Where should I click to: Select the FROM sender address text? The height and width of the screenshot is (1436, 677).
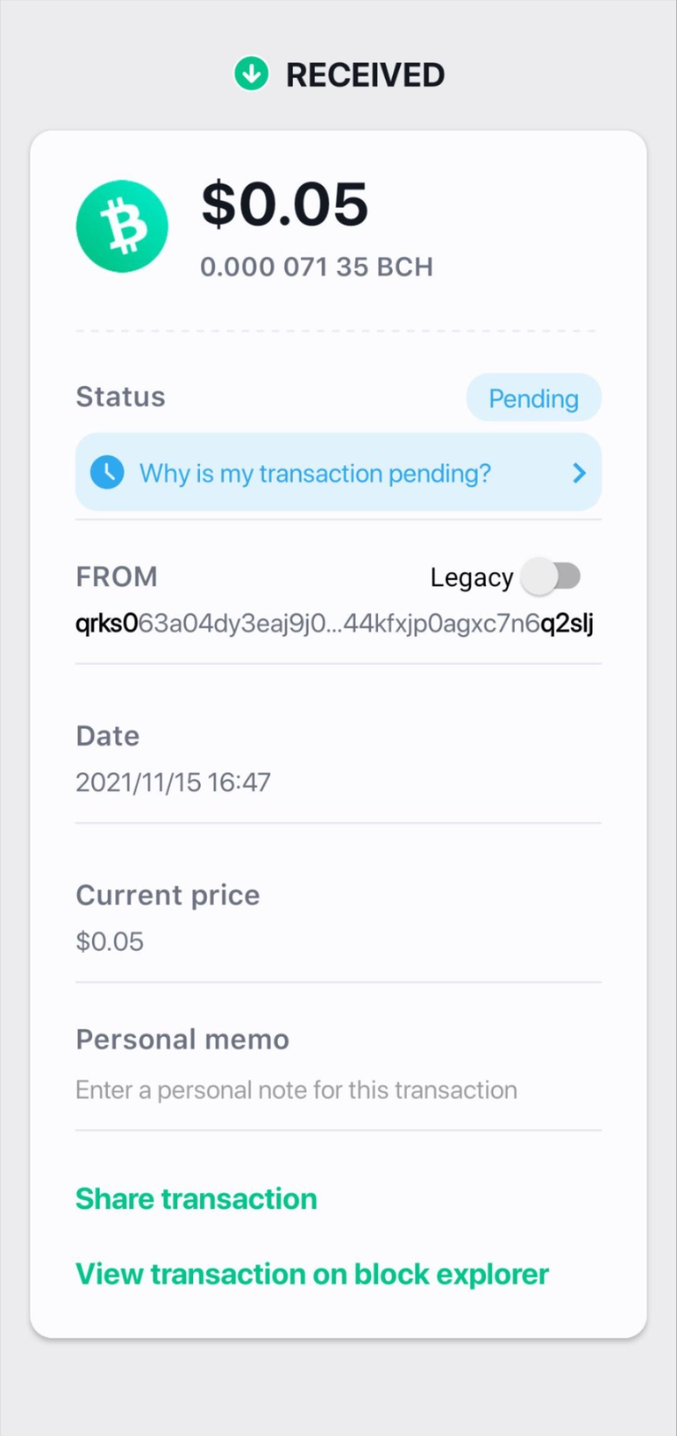(x=334, y=623)
